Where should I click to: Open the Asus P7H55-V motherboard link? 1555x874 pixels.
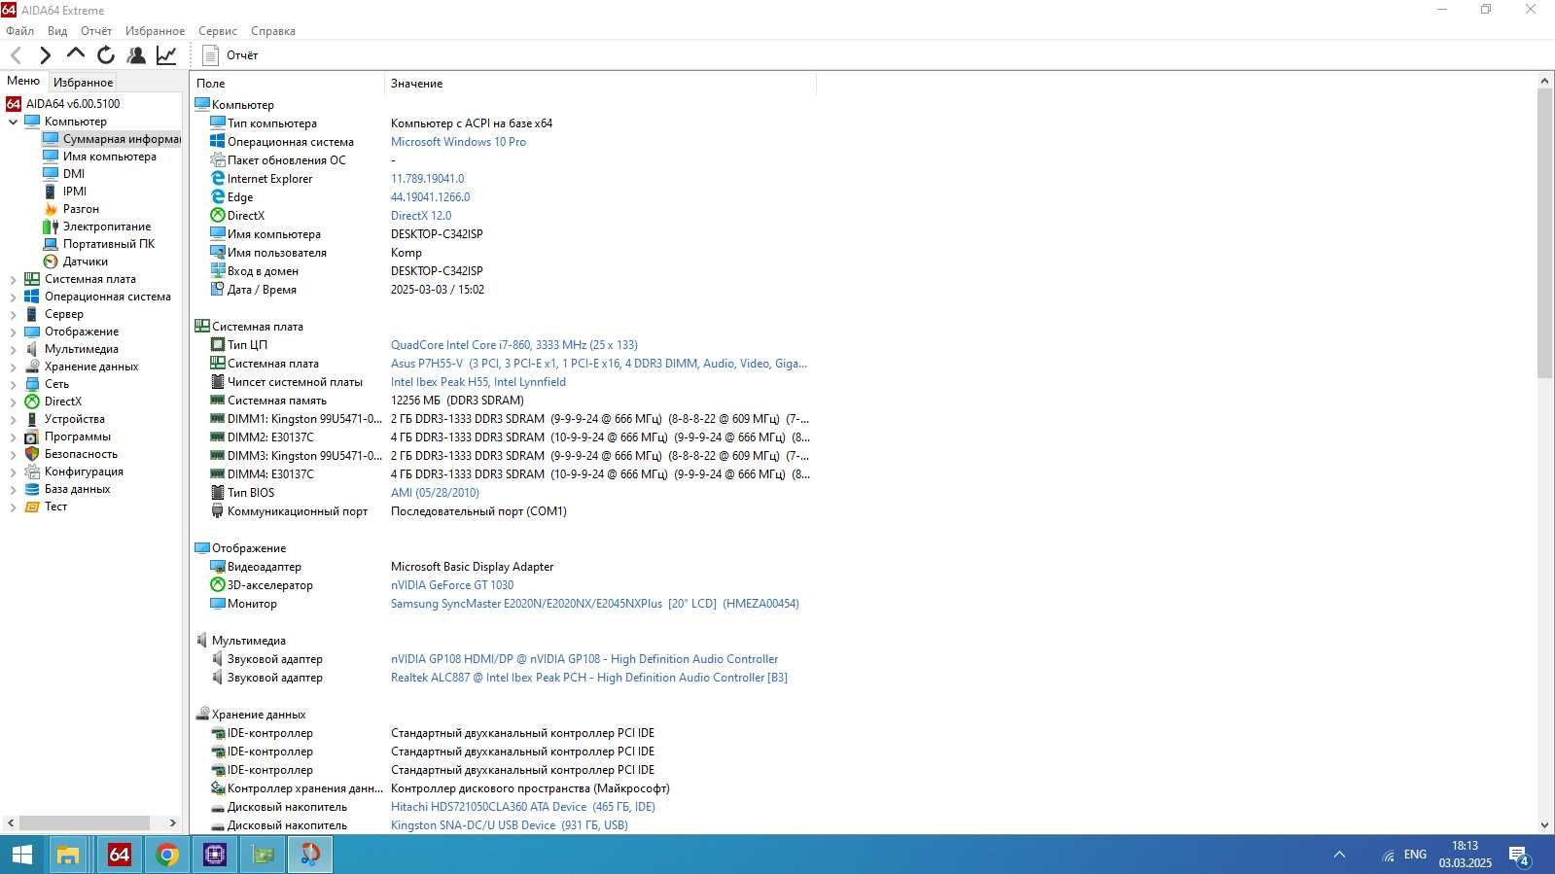(598, 364)
